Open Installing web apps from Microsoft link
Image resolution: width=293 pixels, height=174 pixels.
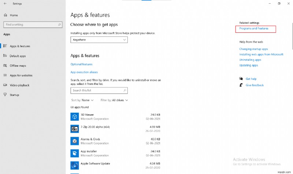(261, 54)
